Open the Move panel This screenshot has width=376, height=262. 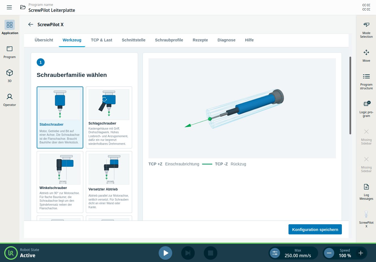point(366,56)
